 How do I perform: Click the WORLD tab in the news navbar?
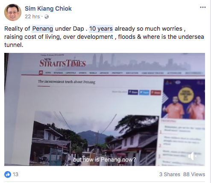[93, 73]
